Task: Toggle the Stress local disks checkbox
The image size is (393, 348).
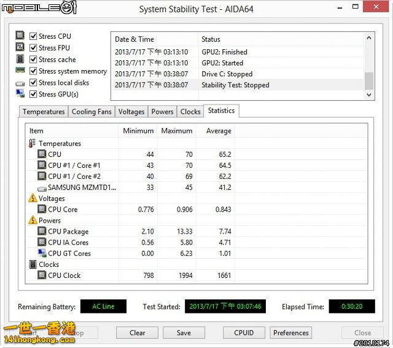Action: pos(33,82)
